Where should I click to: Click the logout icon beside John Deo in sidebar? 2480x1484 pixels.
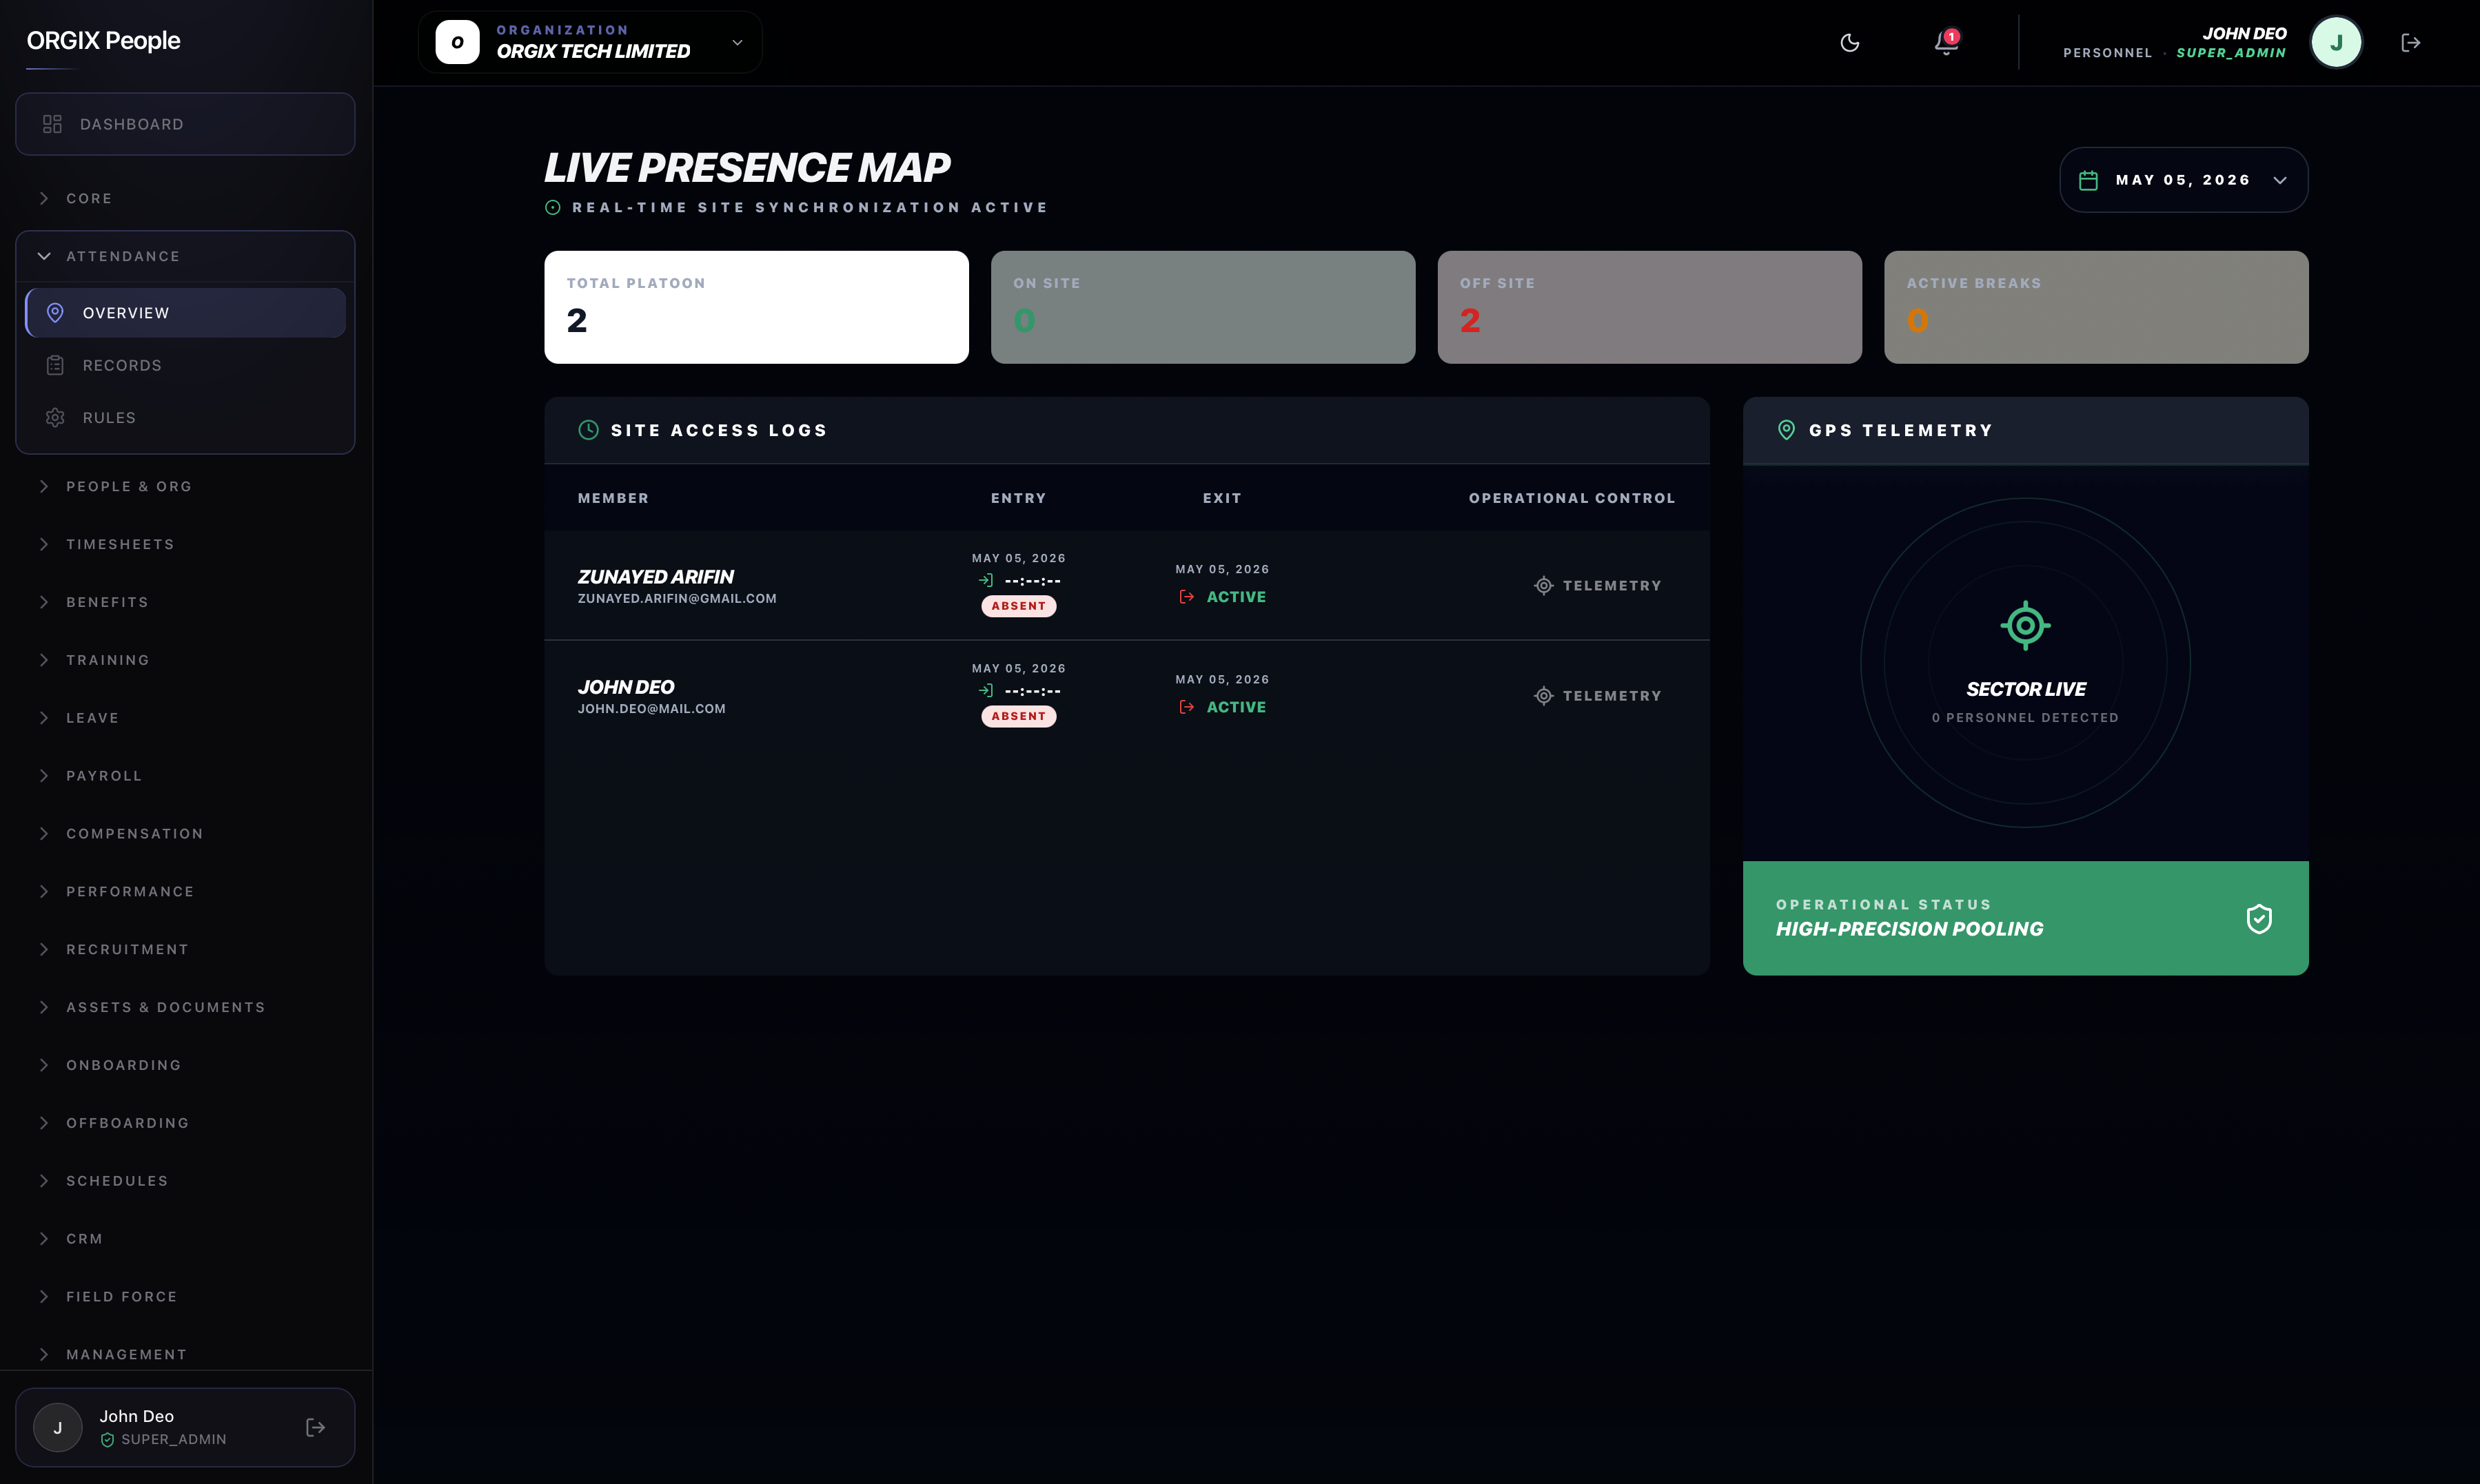click(x=315, y=1427)
